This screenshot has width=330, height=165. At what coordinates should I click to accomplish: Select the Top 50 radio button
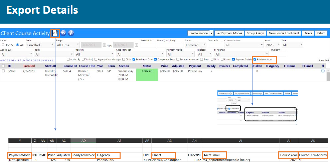point(3,45)
